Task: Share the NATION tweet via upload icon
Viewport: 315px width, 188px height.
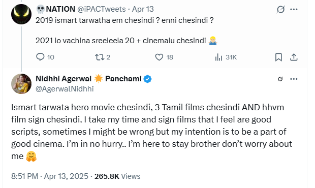Action: pyautogui.click(x=294, y=57)
